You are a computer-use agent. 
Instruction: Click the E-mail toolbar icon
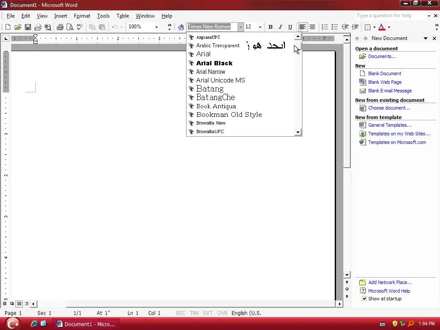[38, 27]
